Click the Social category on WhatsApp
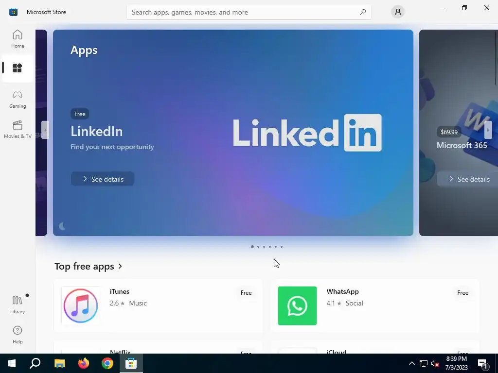 pyautogui.click(x=354, y=303)
